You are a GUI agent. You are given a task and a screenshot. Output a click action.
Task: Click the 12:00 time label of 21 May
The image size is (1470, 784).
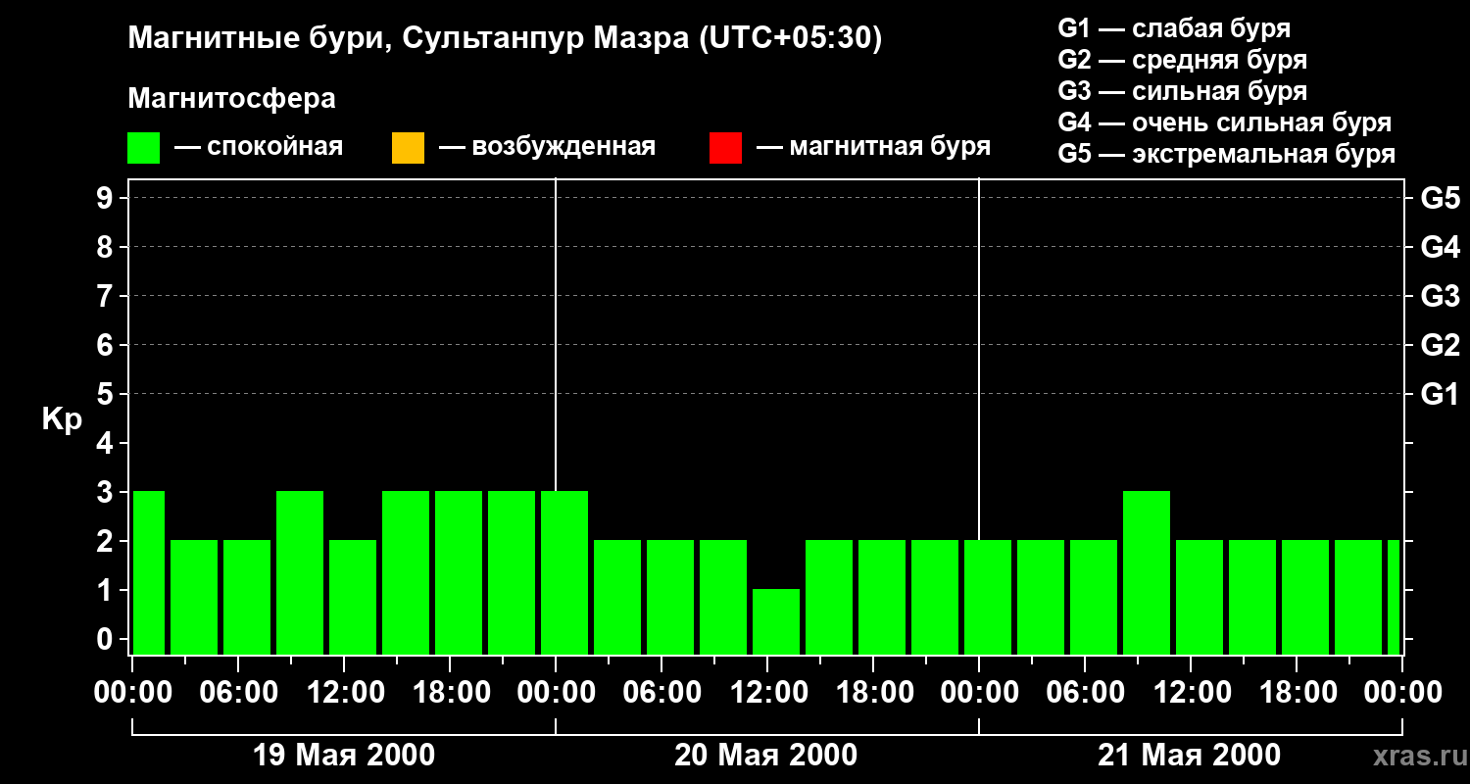tap(1191, 693)
